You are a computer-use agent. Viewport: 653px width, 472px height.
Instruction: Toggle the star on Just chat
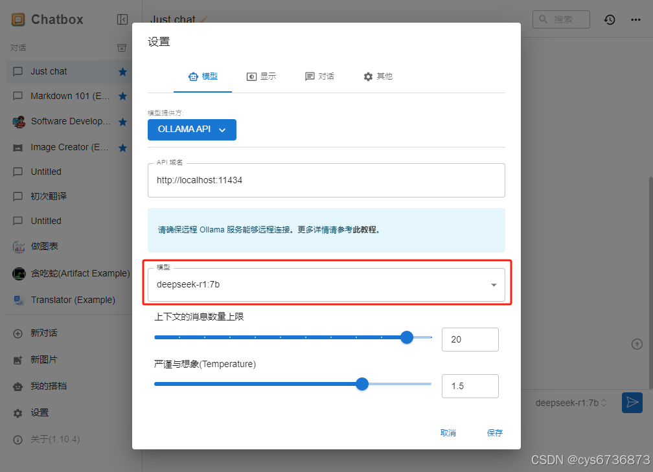tap(122, 72)
